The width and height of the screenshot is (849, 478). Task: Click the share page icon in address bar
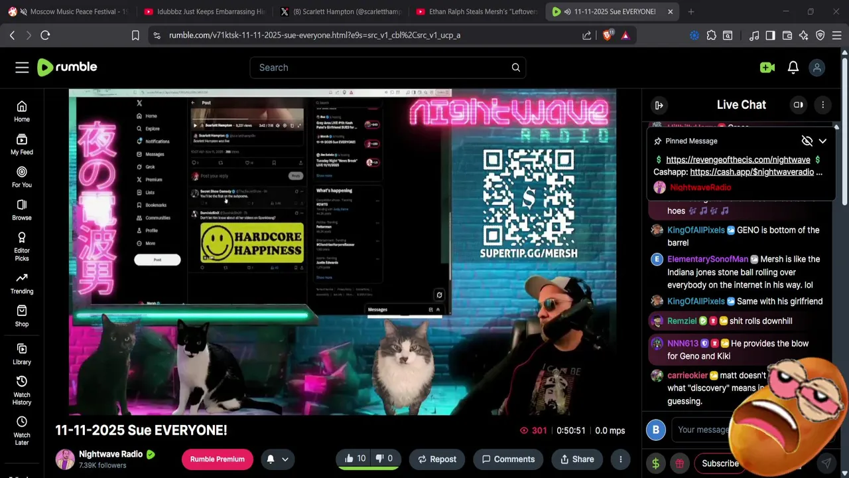click(587, 35)
